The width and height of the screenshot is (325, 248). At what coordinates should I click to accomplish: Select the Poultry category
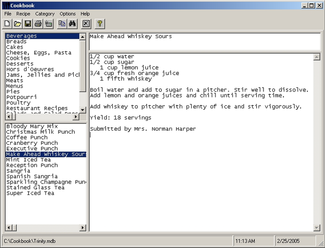click(43, 103)
